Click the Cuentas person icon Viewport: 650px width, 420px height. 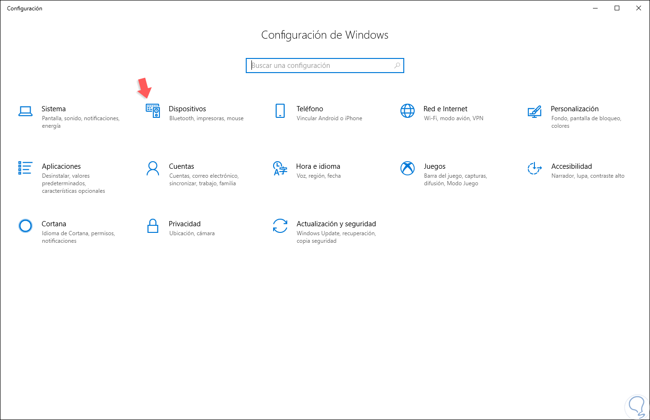153,168
